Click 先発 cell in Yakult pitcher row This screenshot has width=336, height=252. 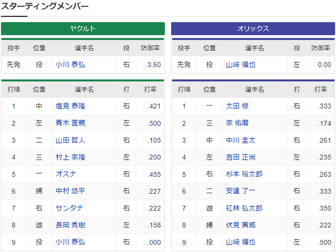(14, 65)
